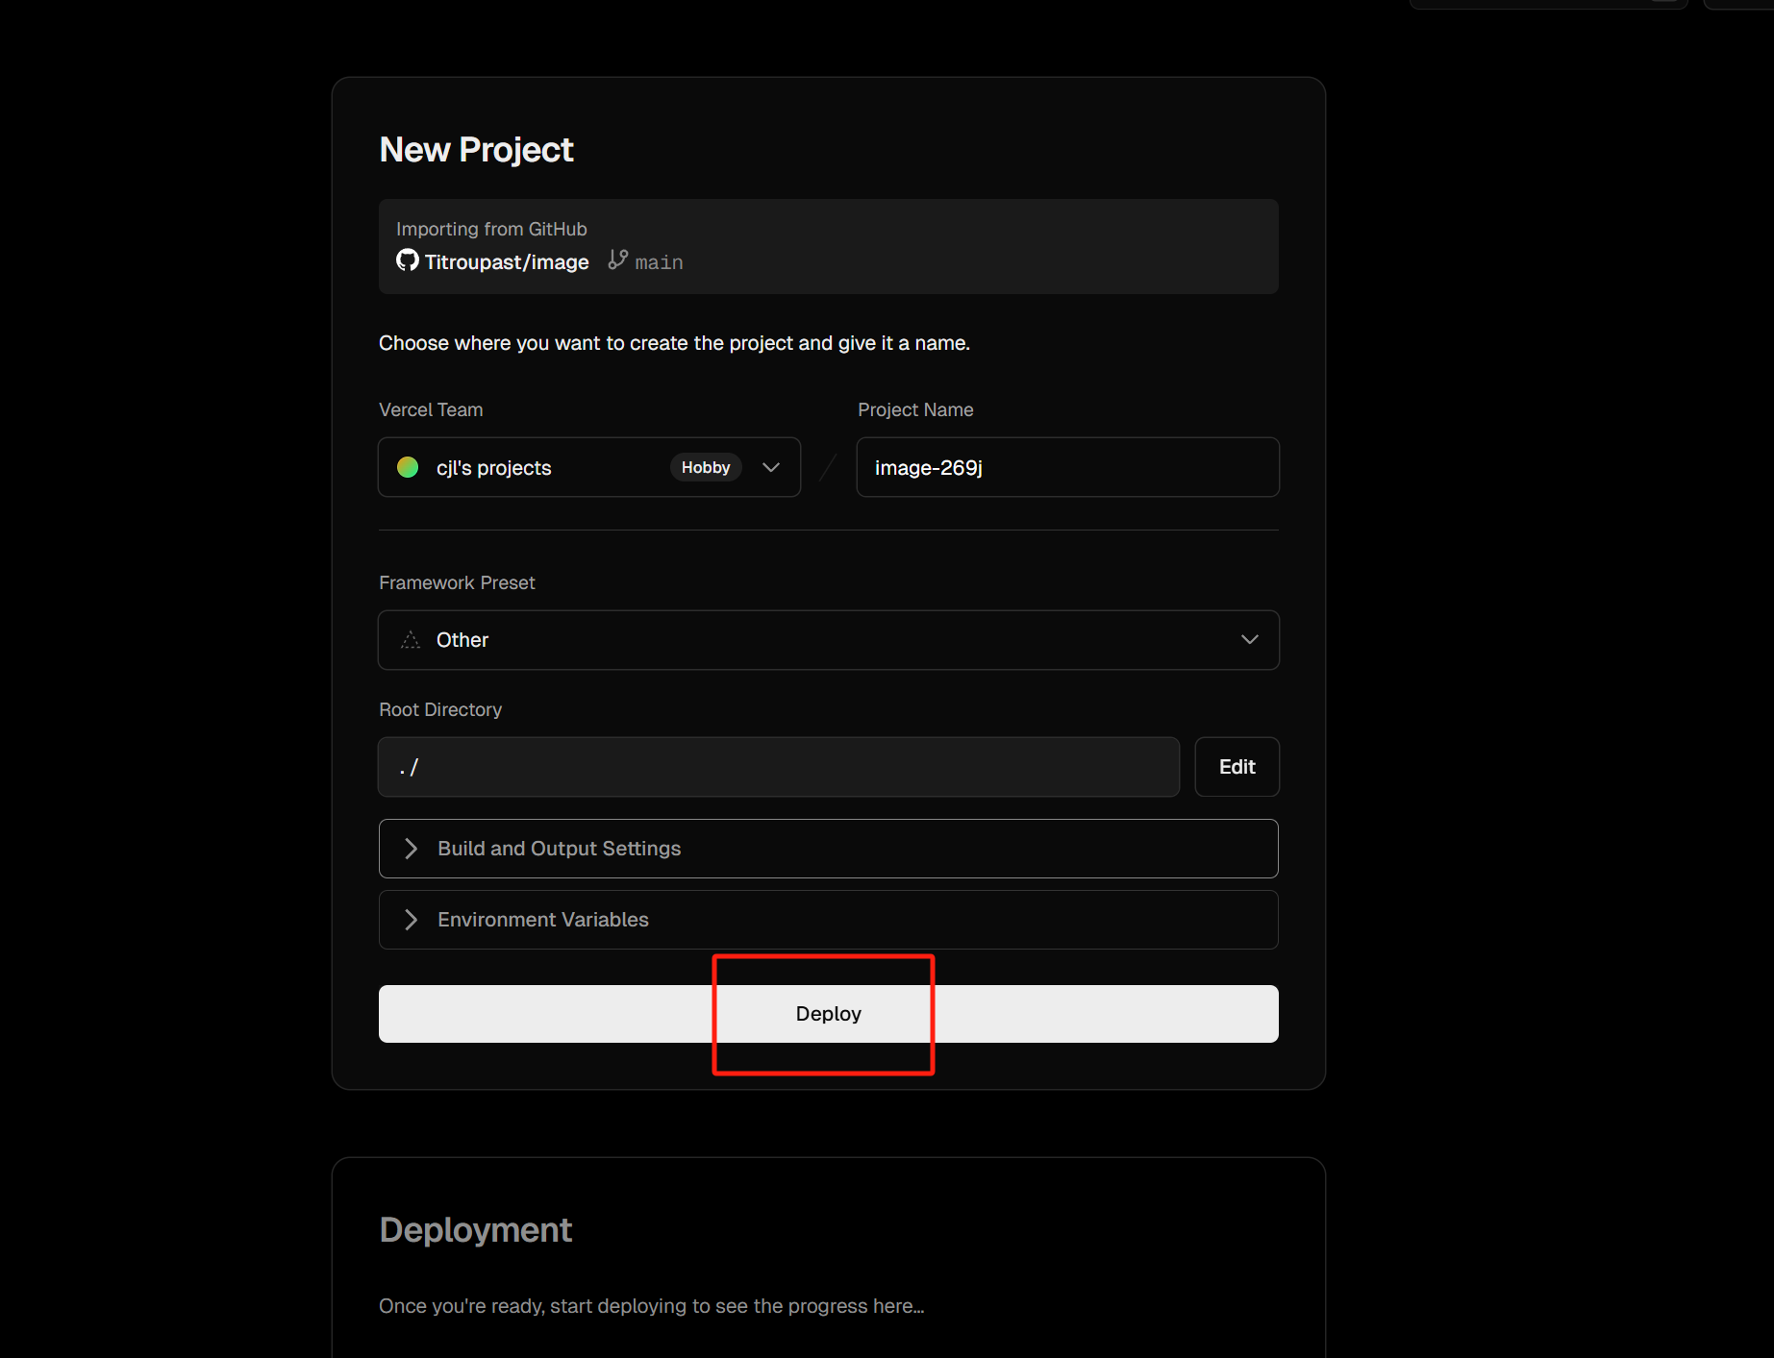The image size is (1774, 1358).
Task: Click the Build and Output Settings chevron
Action: click(x=412, y=849)
